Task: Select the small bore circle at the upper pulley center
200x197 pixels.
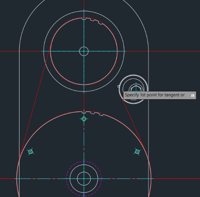Action: pos(84,51)
